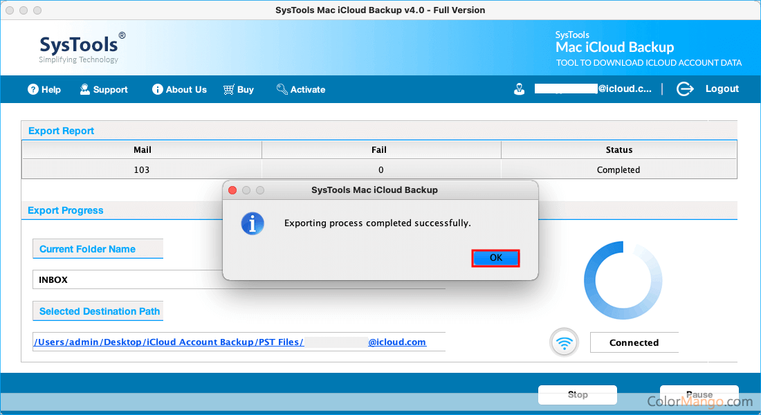Click the Buy shopping cart icon
The width and height of the screenshot is (761, 415).
pyautogui.click(x=228, y=89)
